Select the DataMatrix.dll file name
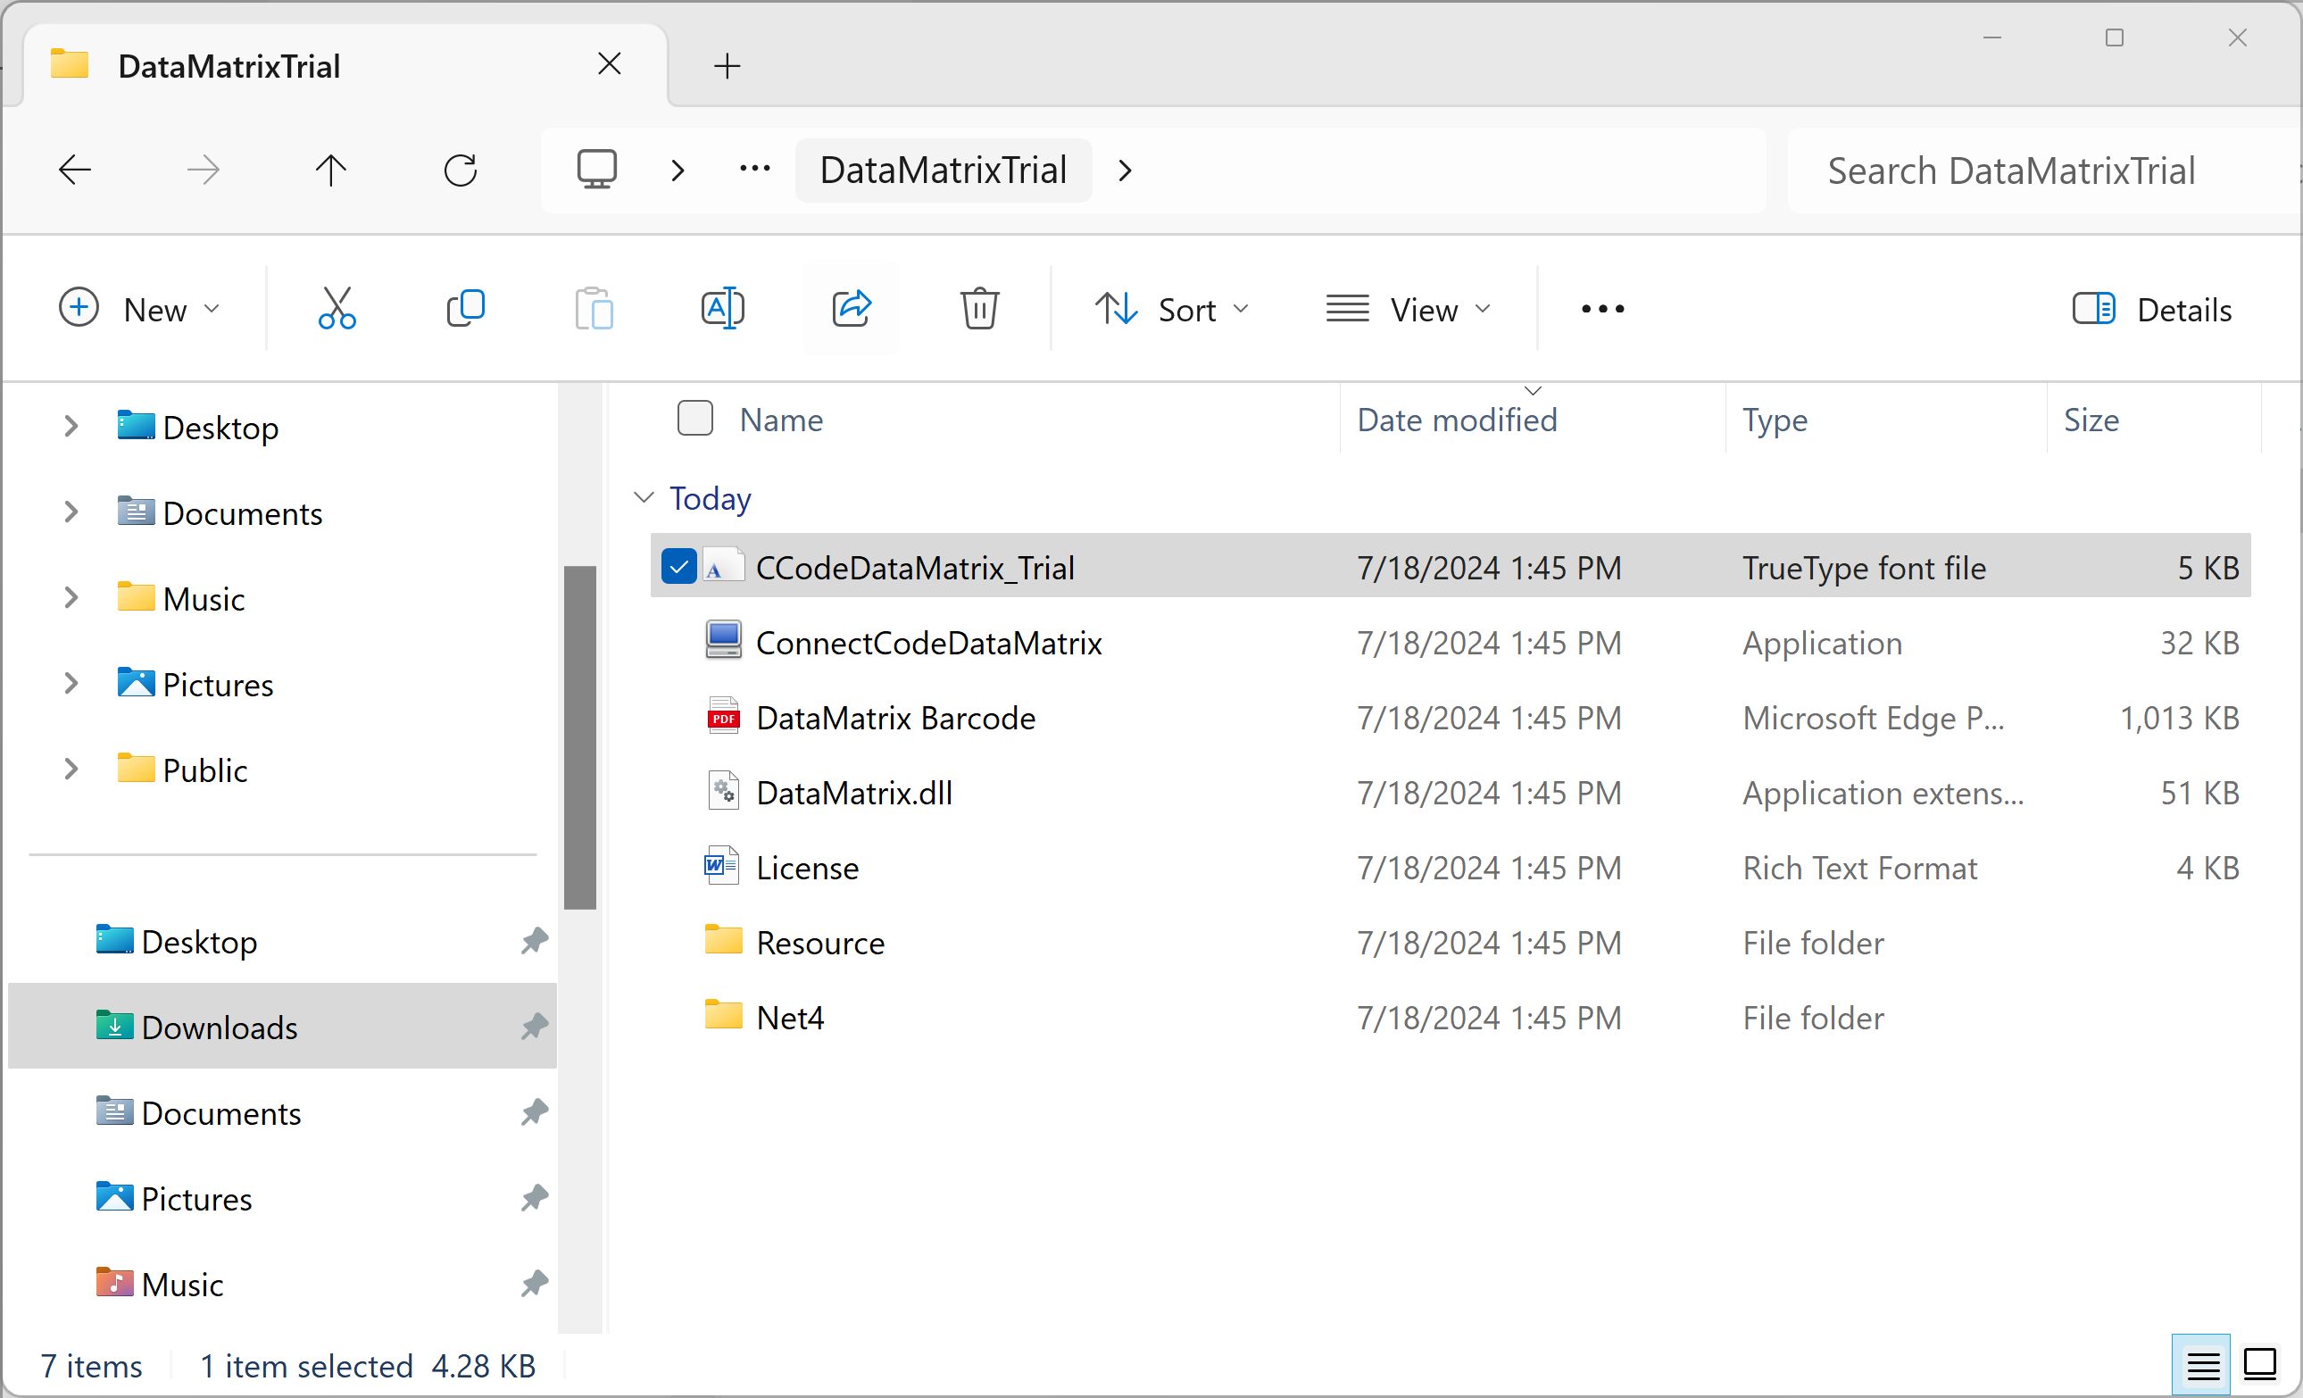The height and width of the screenshot is (1398, 2303). pyautogui.click(x=854, y=793)
